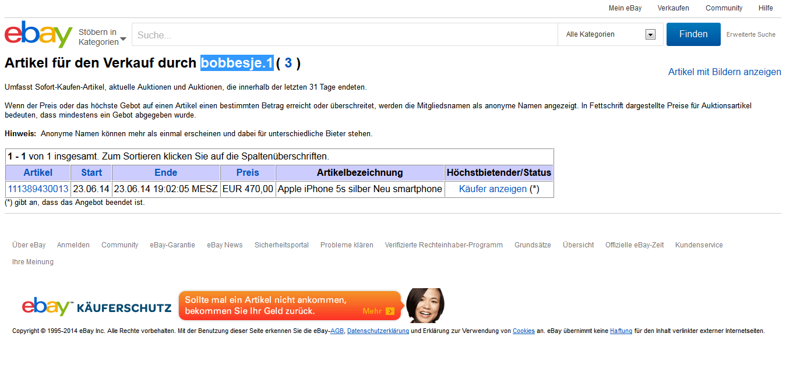The height and width of the screenshot is (365, 786).
Task: Open Erweiterte Suche link
Action: pos(750,35)
